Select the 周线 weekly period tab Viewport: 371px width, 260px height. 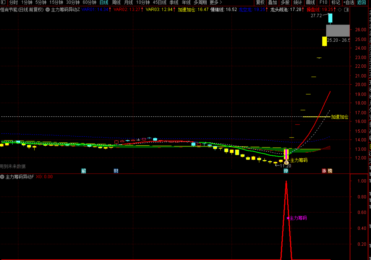click(x=116, y=3)
